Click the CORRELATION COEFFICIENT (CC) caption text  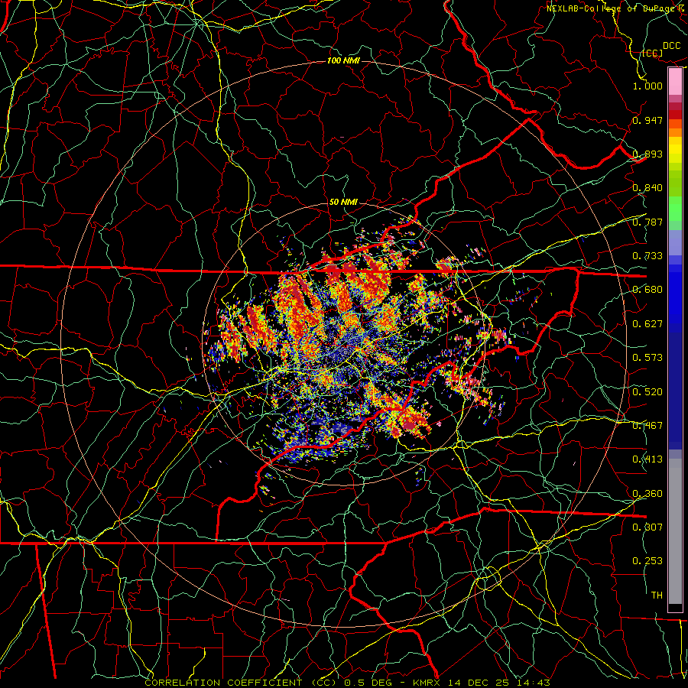(241, 683)
